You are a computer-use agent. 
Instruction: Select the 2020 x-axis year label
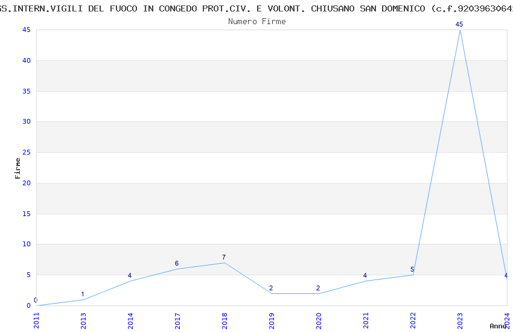pyautogui.click(x=319, y=321)
